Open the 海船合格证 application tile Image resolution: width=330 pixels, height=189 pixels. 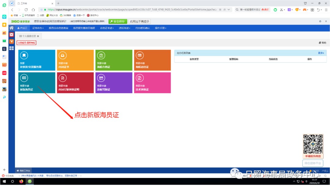pyautogui.click(x=114, y=60)
